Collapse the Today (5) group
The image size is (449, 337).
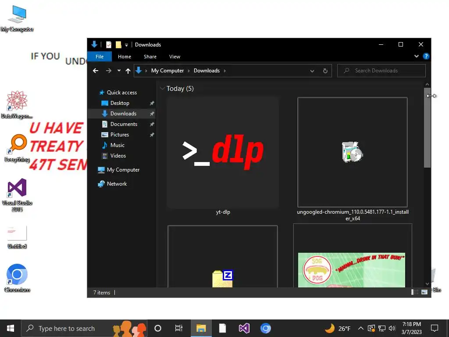(162, 88)
